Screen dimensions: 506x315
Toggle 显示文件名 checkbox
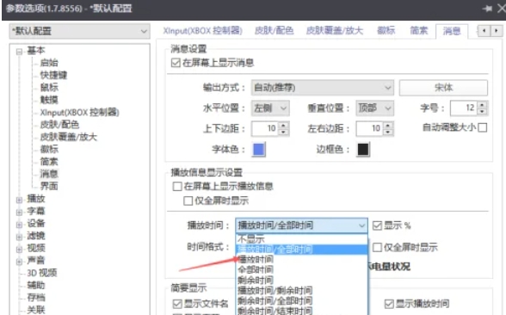point(177,304)
